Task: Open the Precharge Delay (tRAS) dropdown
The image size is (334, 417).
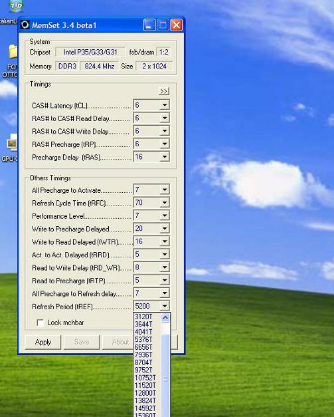Action: coord(165,157)
